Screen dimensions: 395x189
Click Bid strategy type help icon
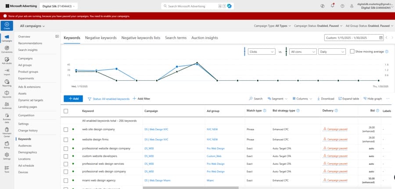click(x=298, y=111)
